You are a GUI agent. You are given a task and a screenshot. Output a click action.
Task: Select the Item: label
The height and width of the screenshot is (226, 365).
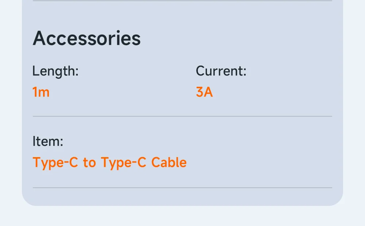pyautogui.click(x=48, y=141)
